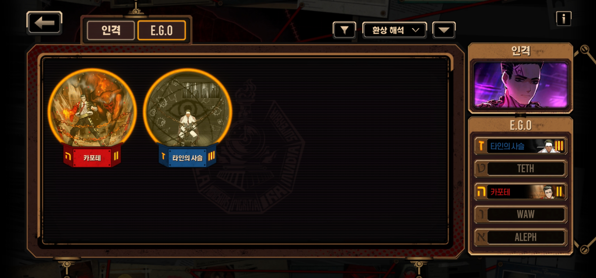The image size is (596, 278).
Task: Toggle sort order with the down triangle button
Action: click(444, 30)
